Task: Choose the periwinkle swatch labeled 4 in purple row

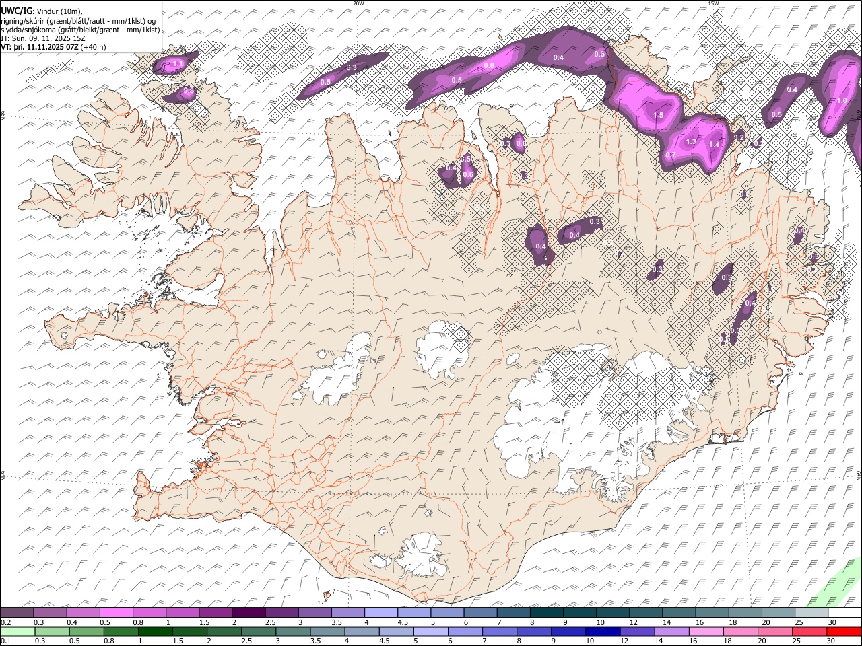Action: [380, 613]
